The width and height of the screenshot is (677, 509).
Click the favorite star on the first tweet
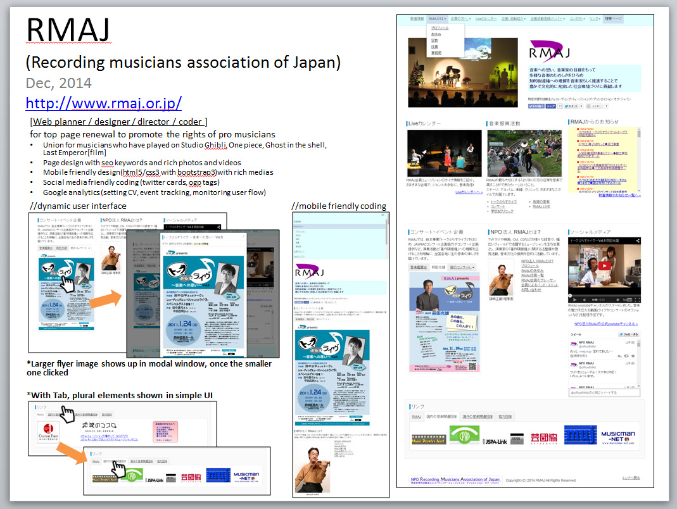pyautogui.click(x=633, y=356)
